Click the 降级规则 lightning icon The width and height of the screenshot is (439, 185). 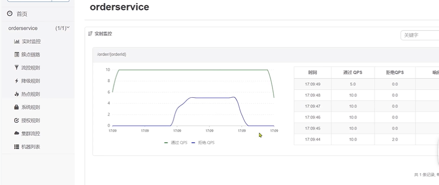coord(17,81)
